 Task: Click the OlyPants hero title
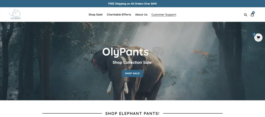[x=126, y=52]
